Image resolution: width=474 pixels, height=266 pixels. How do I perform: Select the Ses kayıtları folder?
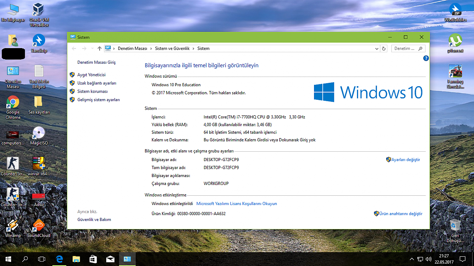(39, 105)
